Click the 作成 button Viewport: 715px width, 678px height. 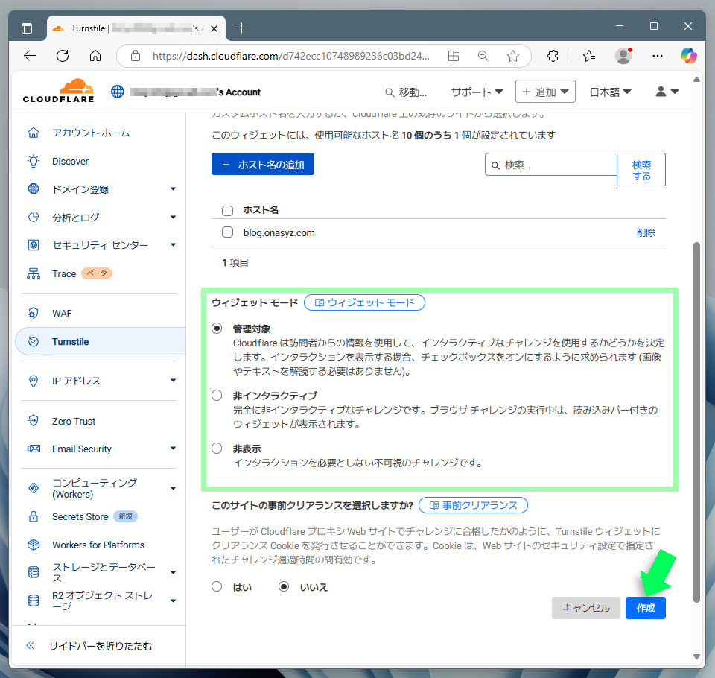point(645,608)
